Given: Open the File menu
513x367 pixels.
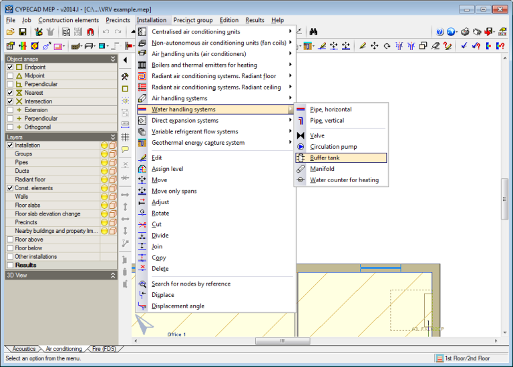Looking at the screenshot, I should (11, 20).
